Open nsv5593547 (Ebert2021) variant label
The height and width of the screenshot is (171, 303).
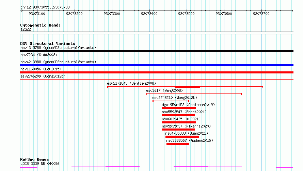pyautogui.click(x=184, y=112)
